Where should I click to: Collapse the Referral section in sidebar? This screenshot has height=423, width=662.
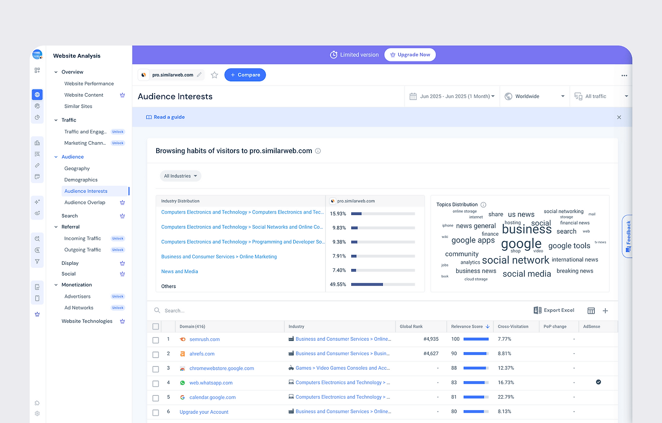pos(56,227)
